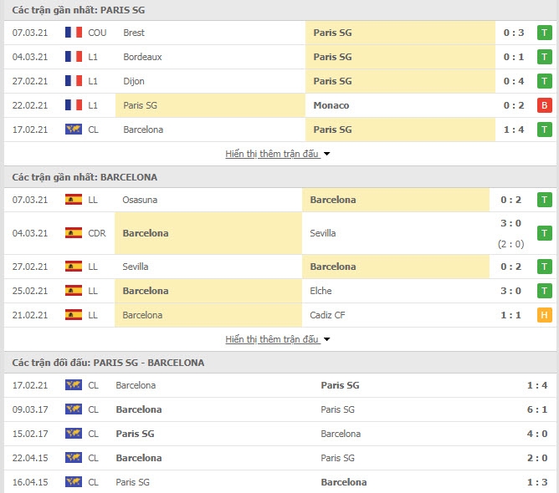The width and height of the screenshot is (559, 493).
Task: Click the green T badge for Elche match
Action: (545, 291)
